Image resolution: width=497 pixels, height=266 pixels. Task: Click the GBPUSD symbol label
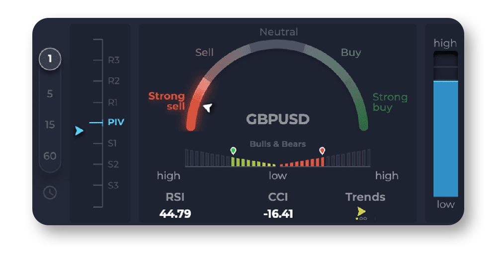[x=278, y=119]
